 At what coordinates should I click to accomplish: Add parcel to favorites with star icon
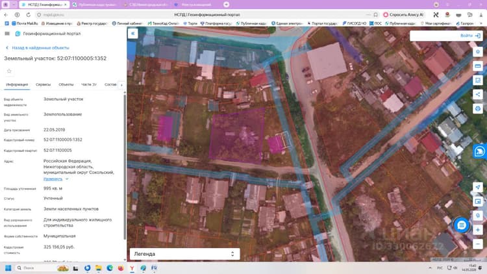9,71
